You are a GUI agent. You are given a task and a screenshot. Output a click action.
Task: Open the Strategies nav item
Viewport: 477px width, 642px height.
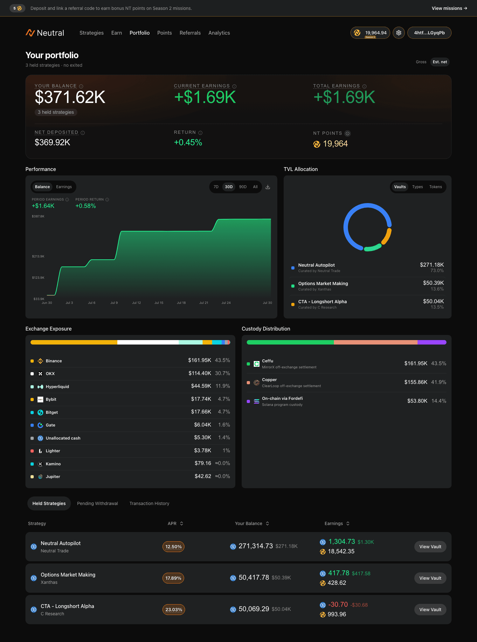(92, 33)
